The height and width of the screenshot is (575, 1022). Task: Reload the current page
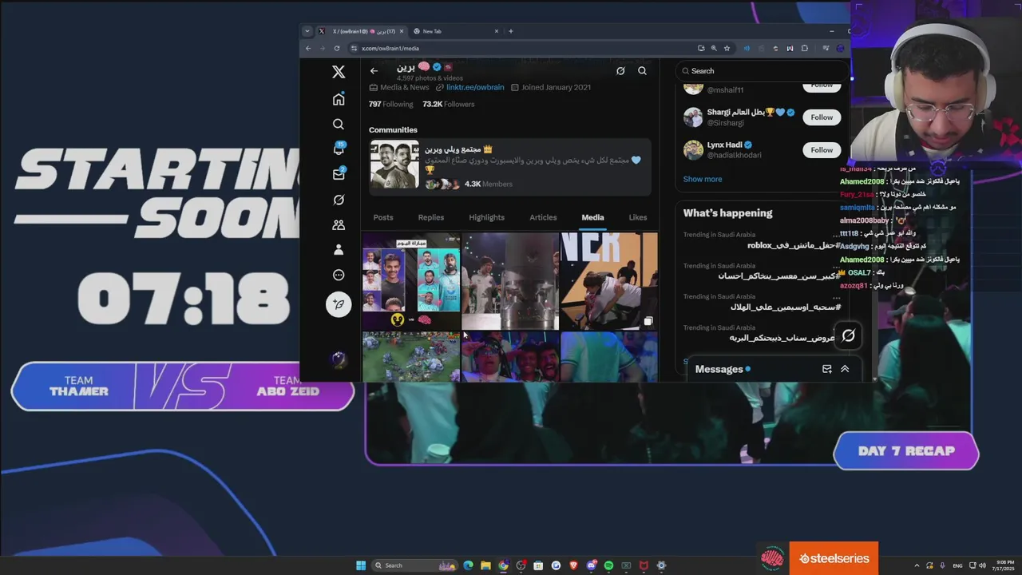point(336,48)
